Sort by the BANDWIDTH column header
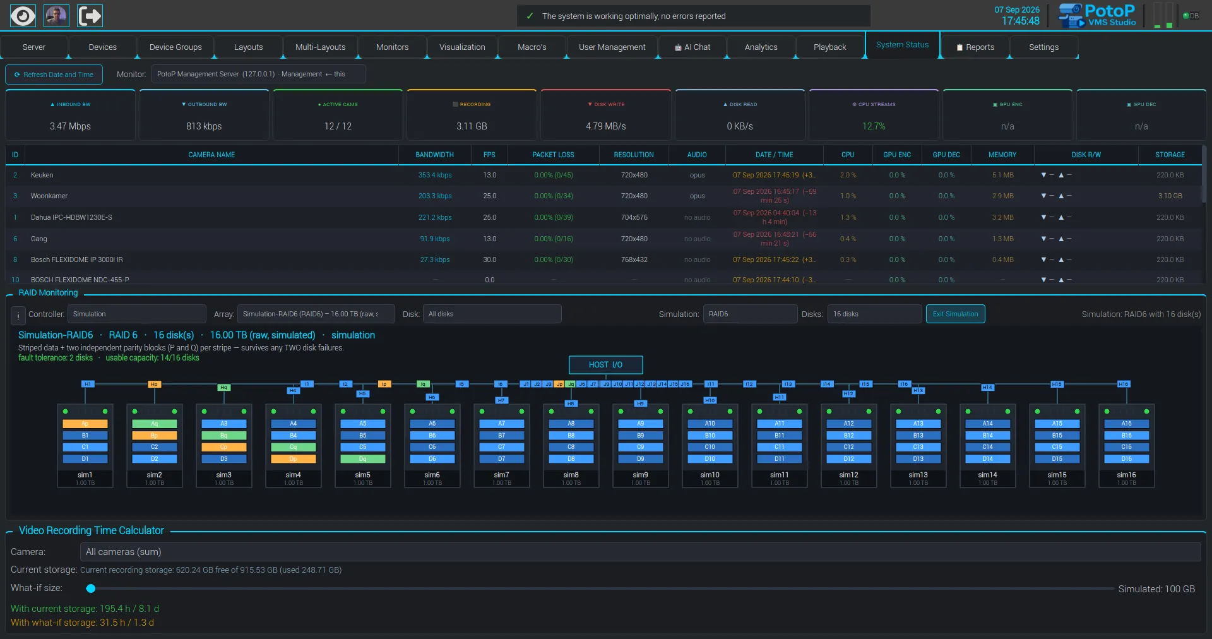The width and height of the screenshot is (1212, 639). (435, 155)
